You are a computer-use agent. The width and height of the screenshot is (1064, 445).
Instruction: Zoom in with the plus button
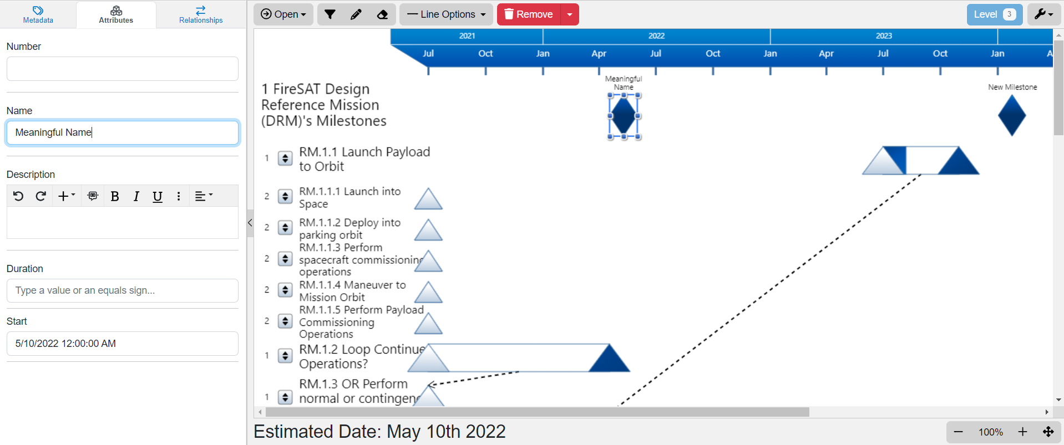coord(1023,432)
